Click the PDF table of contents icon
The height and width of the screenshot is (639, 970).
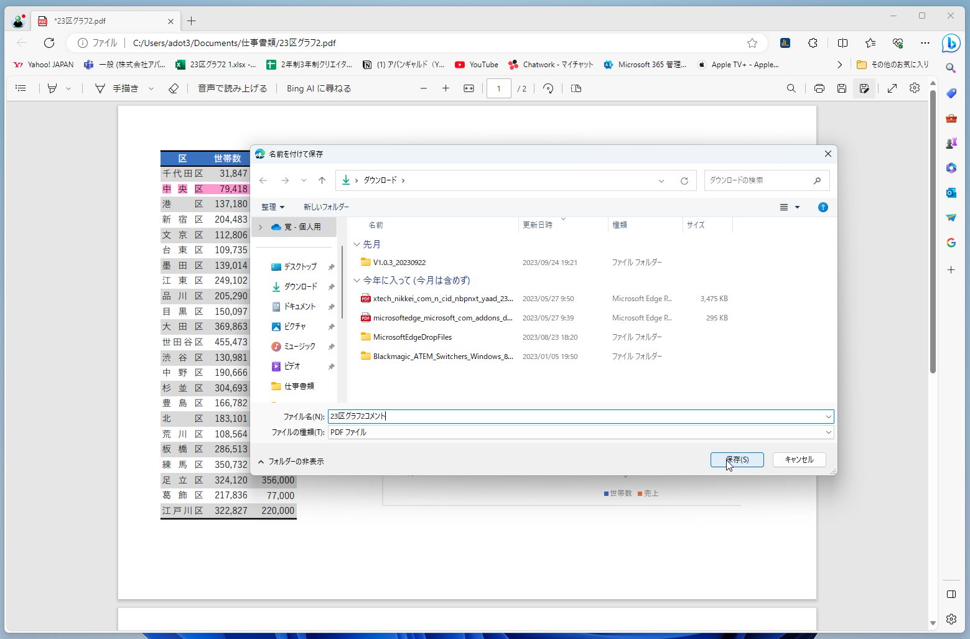pos(21,88)
